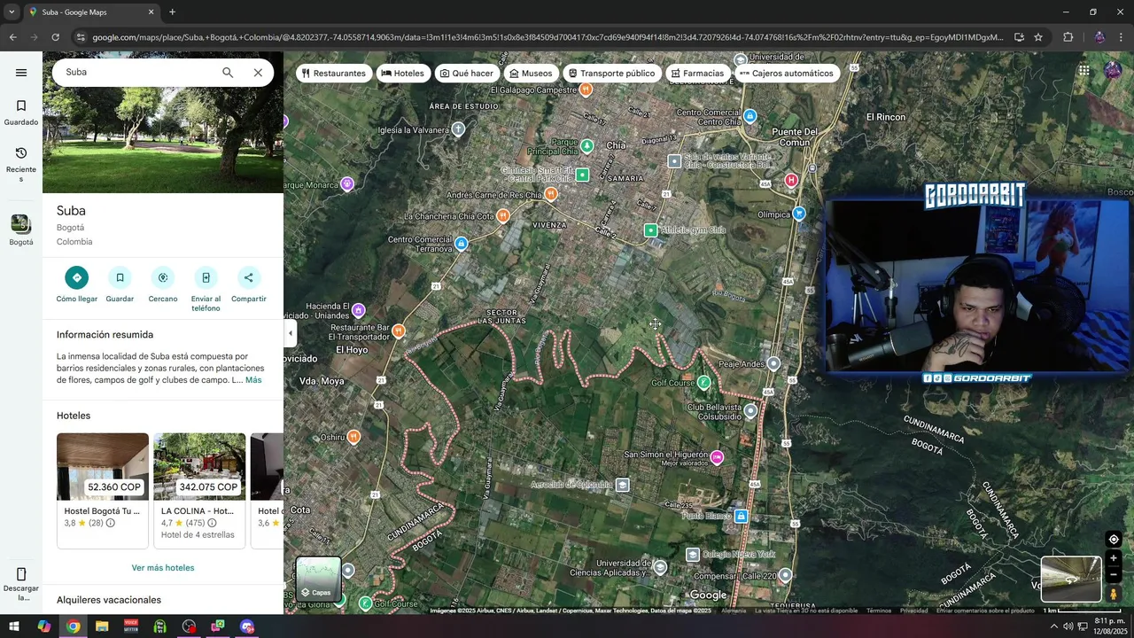Open the Street View preview thumbnail
The height and width of the screenshot is (638, 1134).
click(x=1071, y=579)
